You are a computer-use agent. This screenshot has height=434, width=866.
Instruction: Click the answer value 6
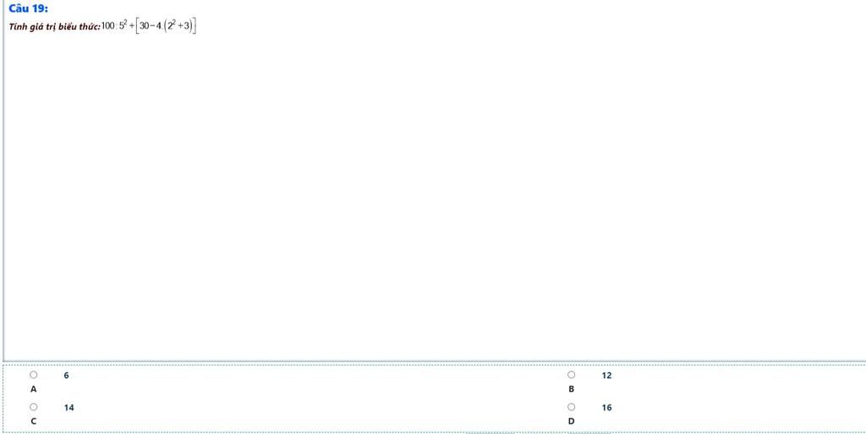[x=66, y=376]
